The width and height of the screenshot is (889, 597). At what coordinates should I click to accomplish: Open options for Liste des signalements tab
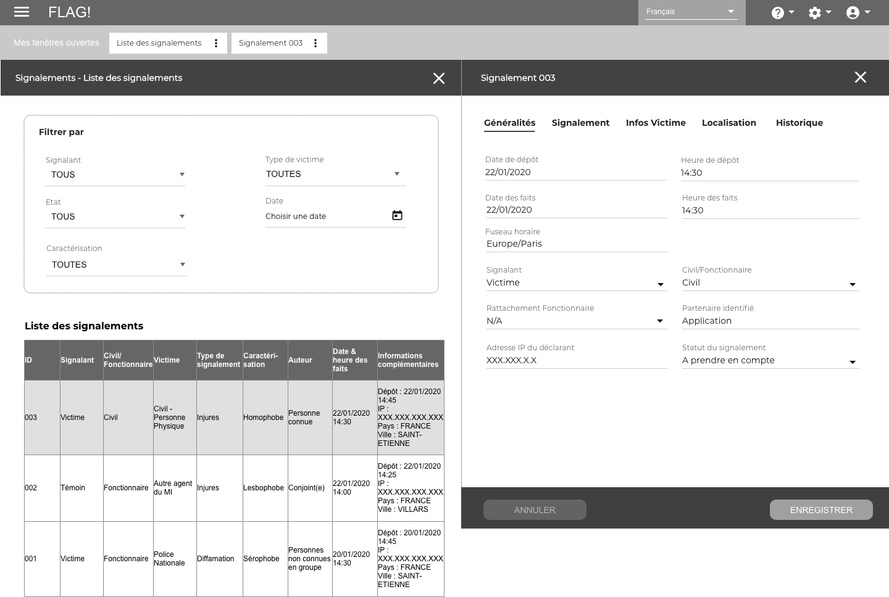(x=216, y=43)
